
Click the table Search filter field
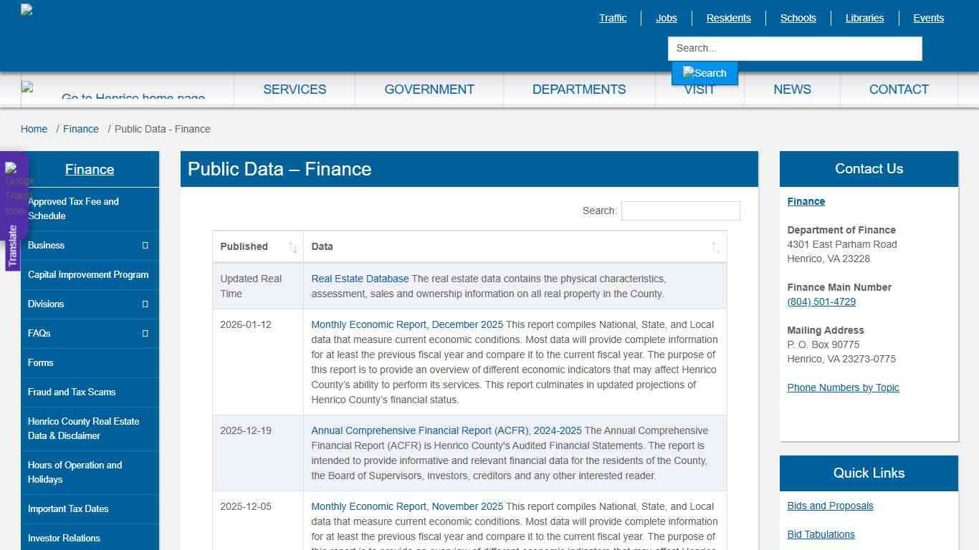[x=679, y=211]
